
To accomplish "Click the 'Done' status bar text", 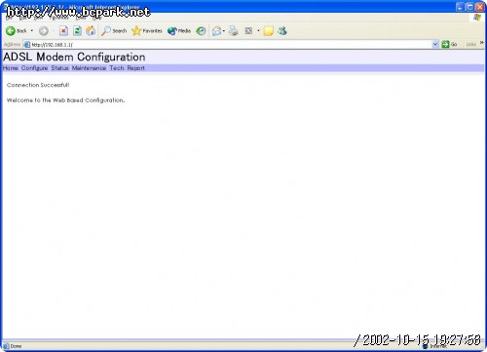I will coord(16,346).
